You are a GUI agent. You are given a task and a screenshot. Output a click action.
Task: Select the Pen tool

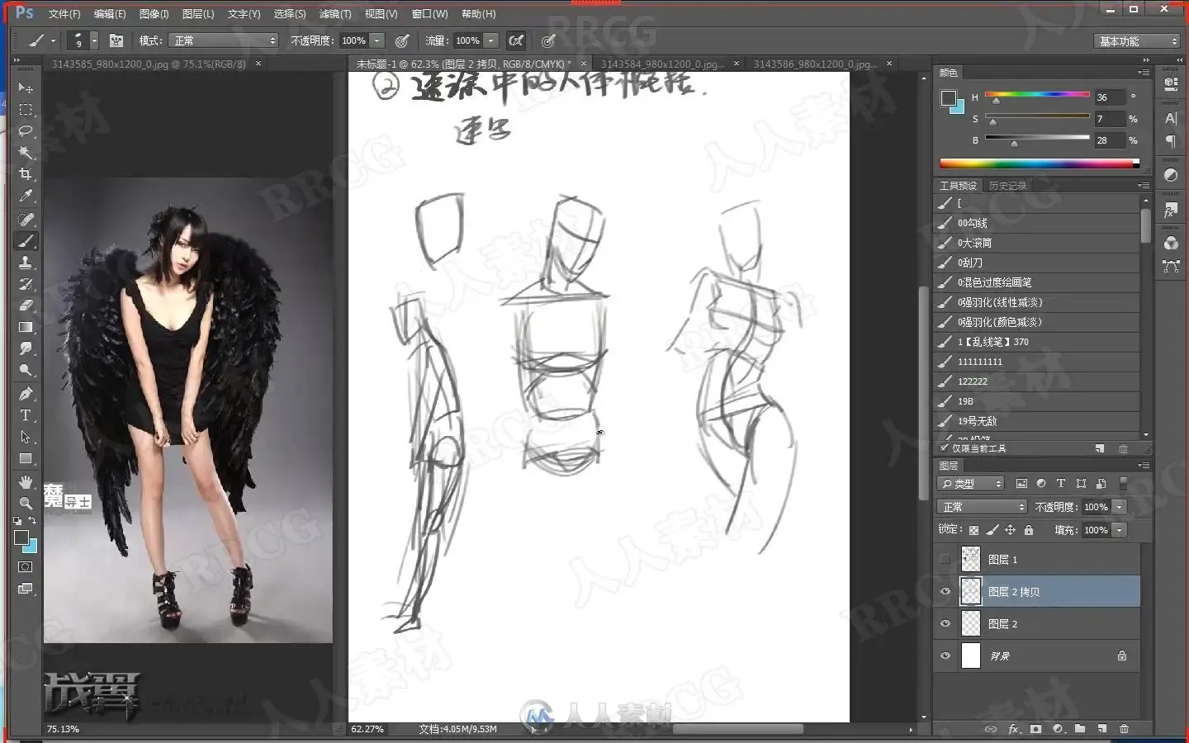[26, 394]
